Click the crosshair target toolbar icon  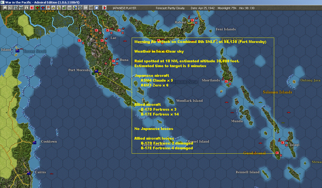click(80, 8)
